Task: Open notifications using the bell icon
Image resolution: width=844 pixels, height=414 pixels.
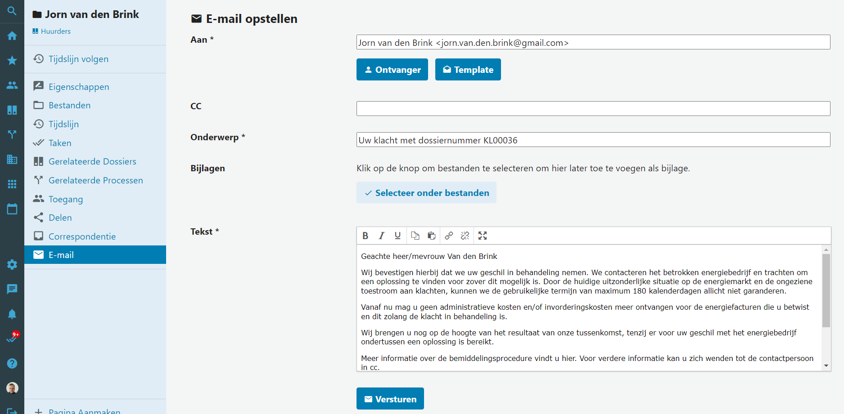Action: tap(12, 314)
